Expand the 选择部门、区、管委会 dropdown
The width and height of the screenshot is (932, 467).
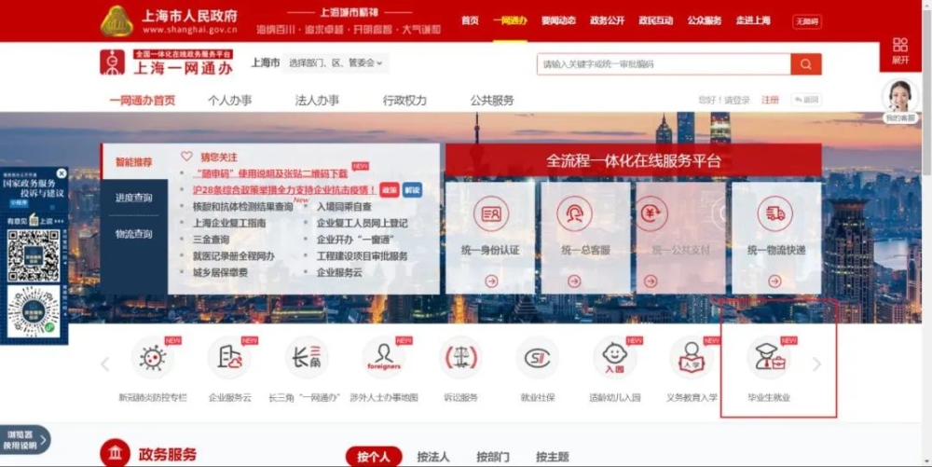click(336, 63)
